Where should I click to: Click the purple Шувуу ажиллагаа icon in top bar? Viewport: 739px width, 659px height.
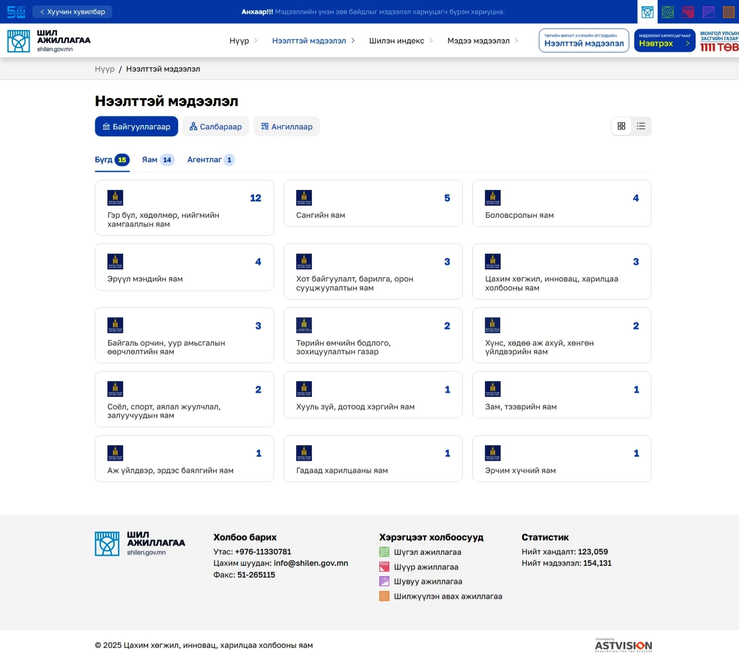(708, 12)
